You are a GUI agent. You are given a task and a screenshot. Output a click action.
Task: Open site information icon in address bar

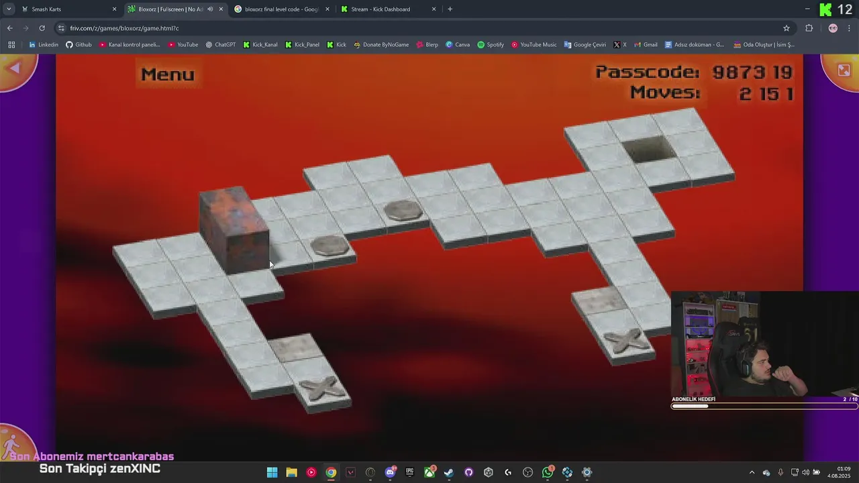coord(61,28)
